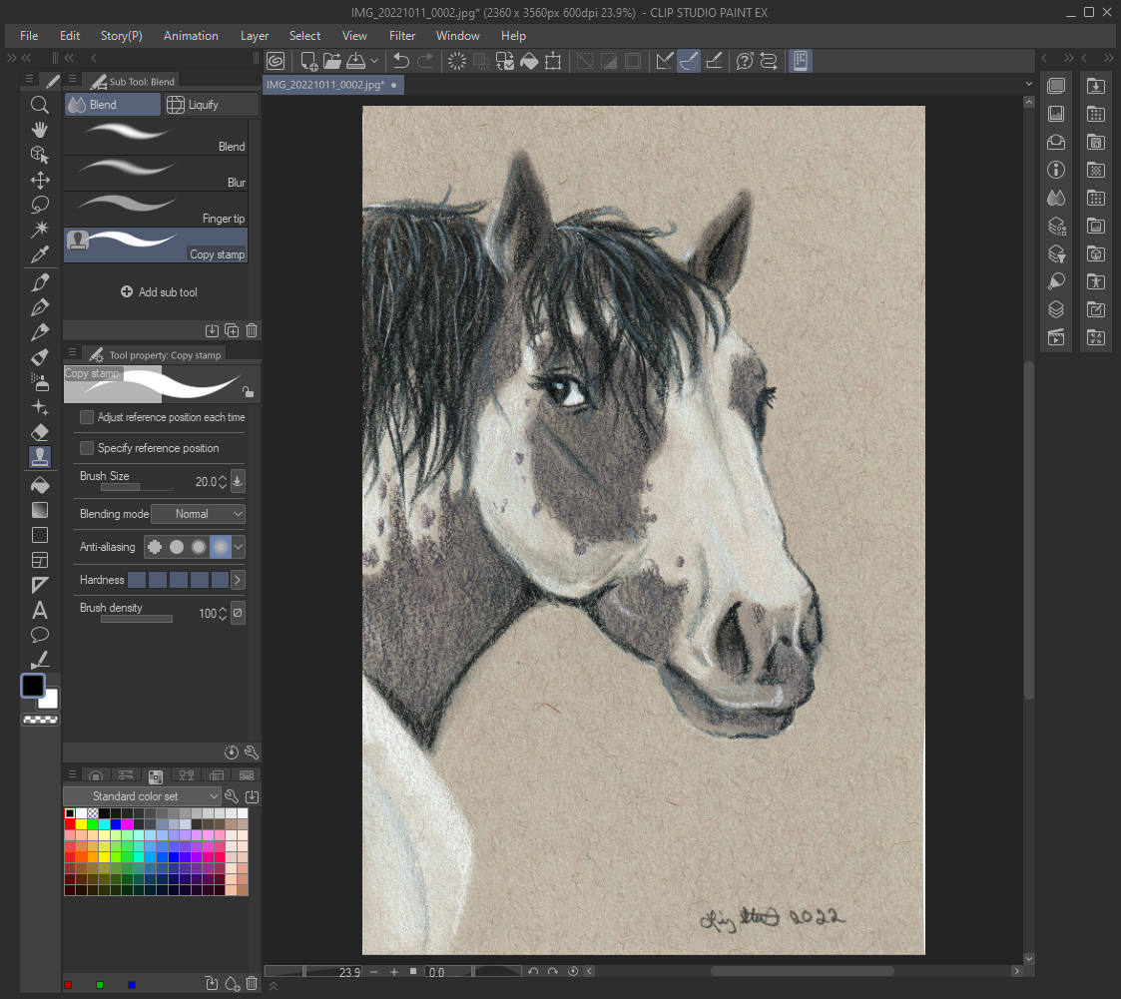Viewport: 1121px width, 999px height.
Task: Switch to the Liquify sub tool tab
Action: pos(204,105)
